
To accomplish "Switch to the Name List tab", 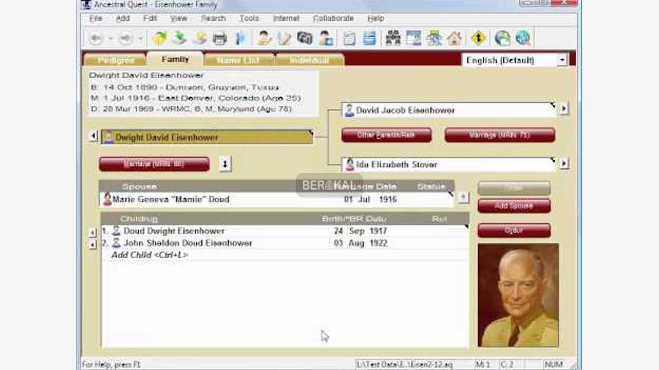I will [239, 60].
